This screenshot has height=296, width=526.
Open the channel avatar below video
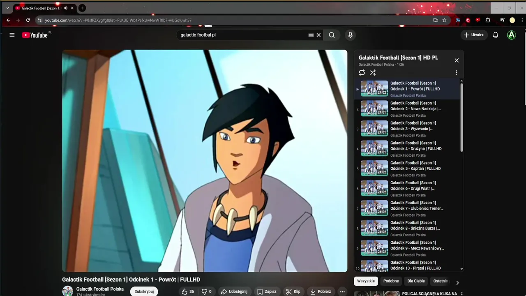pos(68,291)
